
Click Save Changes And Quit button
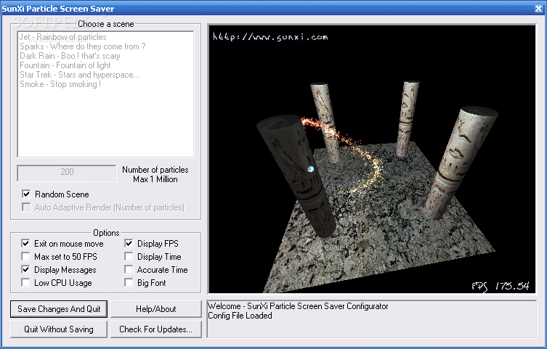59,309
